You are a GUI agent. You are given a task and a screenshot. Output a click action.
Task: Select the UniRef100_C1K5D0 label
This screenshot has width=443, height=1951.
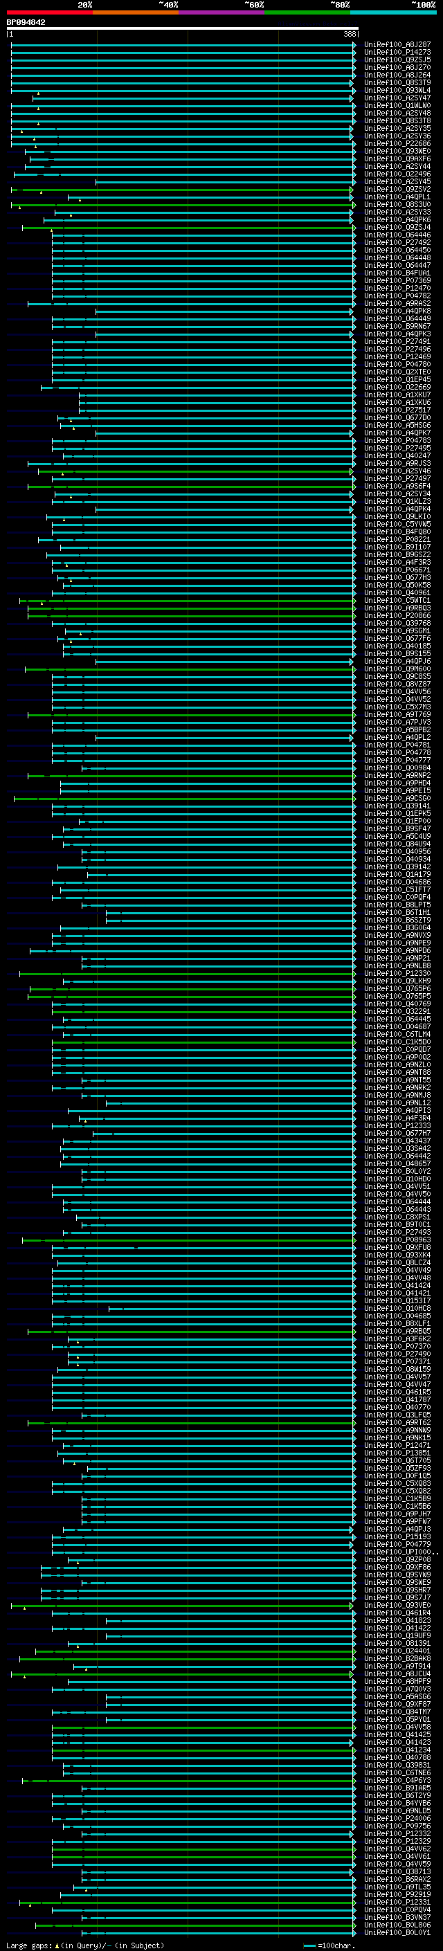coord(397,1042)
